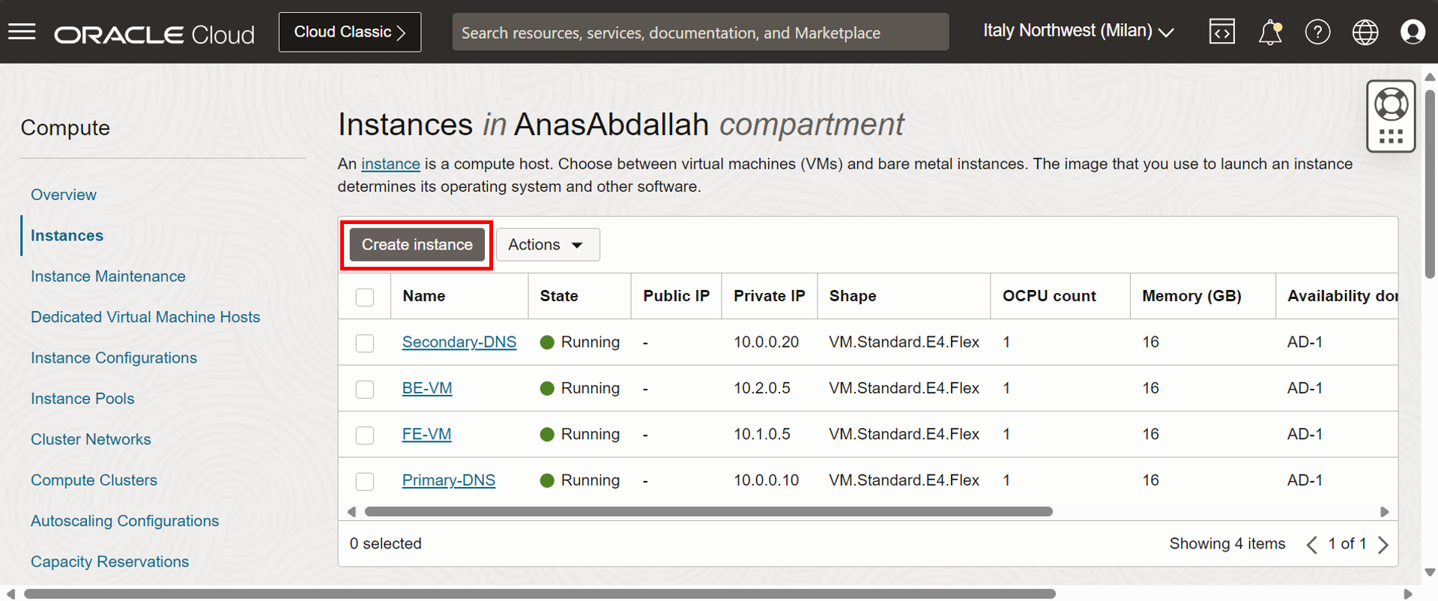Open the Cloud Classic switcher
This screenshot has width=1438, height=601.
point(350,32)
